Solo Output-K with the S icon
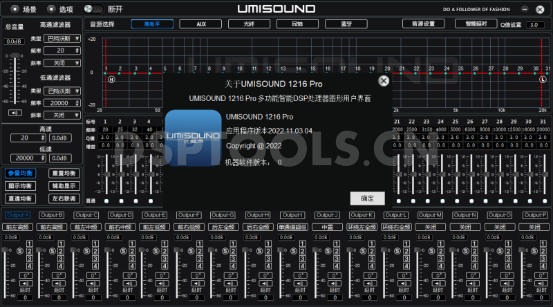Screen dimensions: 553x307 (364, 251)
